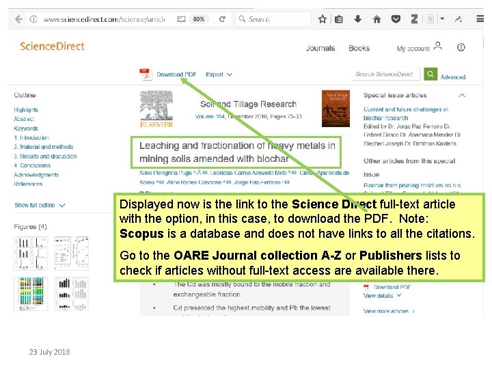
Task: Open author Aline Renee Coscione link
Action: [x=194, y=182]
